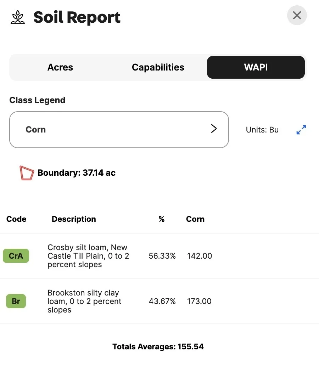This screenshot has height=377, width=319.
Task: Click the Soil Report plant icon
Action: [18, 17]
